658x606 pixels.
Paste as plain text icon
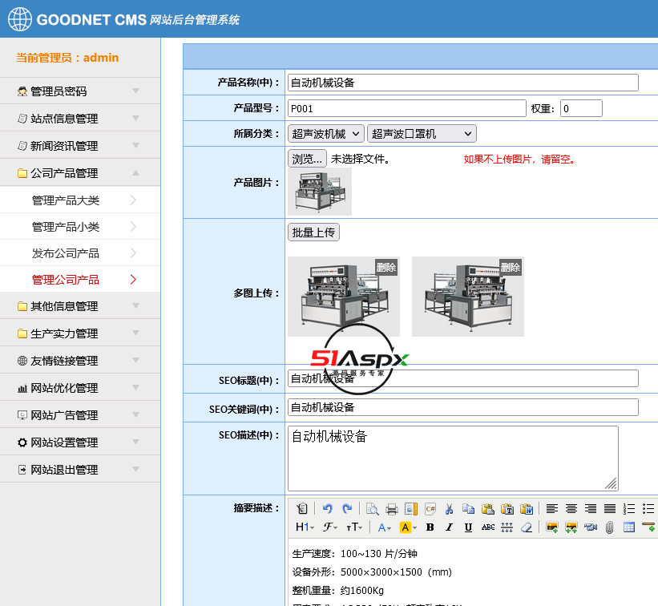click(507, 509)
